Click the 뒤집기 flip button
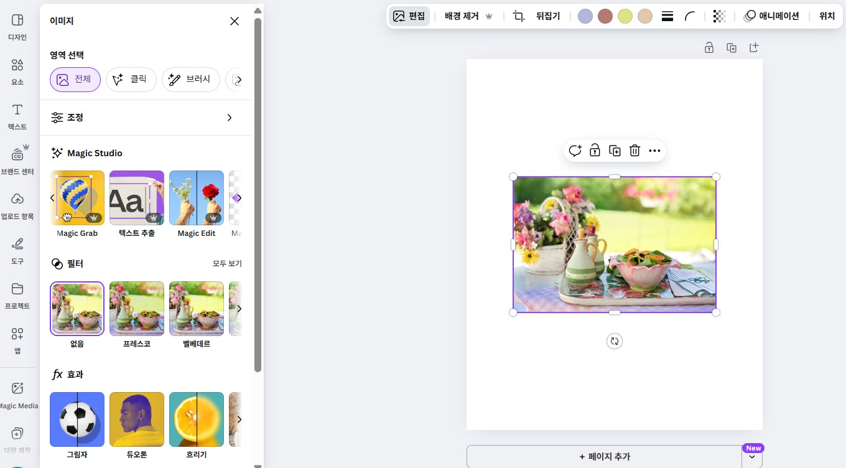 tap(548, 16)
